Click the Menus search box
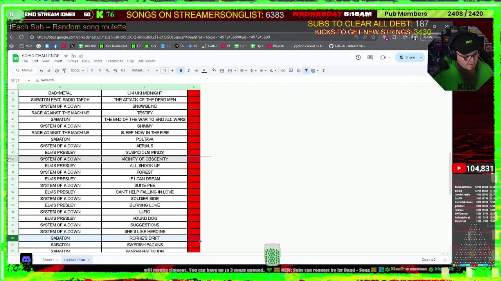The image size is (501, 281). coord(24,71)
